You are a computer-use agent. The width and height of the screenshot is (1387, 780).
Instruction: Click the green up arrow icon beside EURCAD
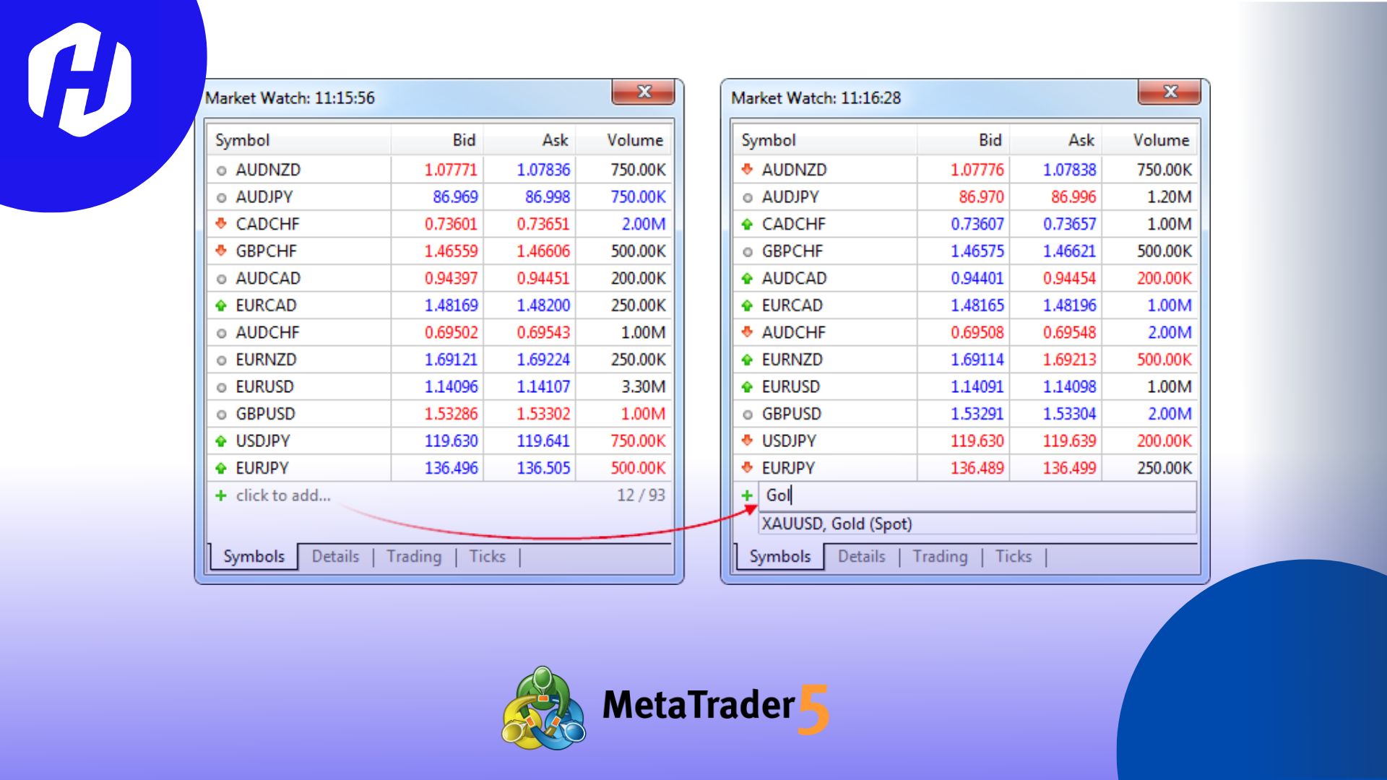pyautogui.click(x=221, y=305)
